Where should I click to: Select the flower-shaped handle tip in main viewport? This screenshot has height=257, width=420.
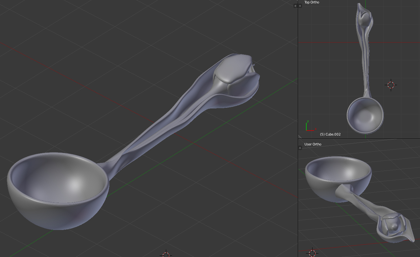point(236,81)
